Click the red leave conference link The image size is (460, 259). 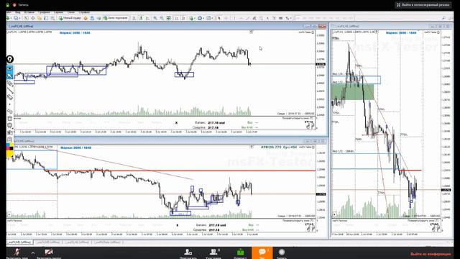click(431, 254)
